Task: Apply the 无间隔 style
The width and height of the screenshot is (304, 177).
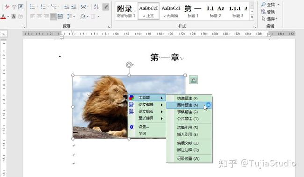Action: [171, 11]
